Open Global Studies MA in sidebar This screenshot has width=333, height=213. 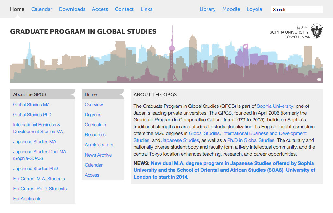pyautogui.click(x=32, y=105)
